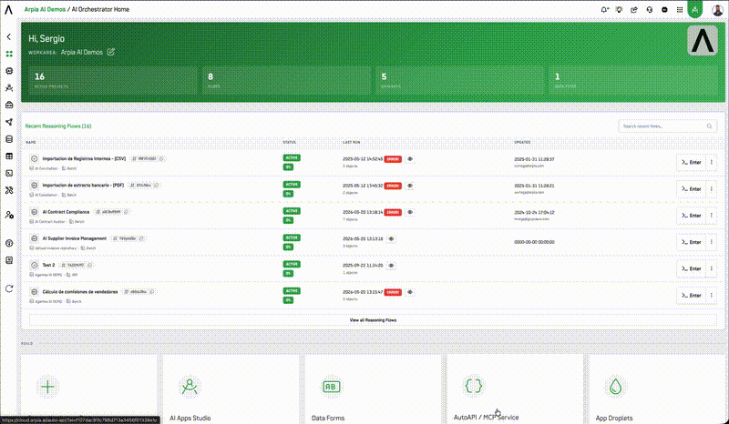Open the App Droplets label

613,418
